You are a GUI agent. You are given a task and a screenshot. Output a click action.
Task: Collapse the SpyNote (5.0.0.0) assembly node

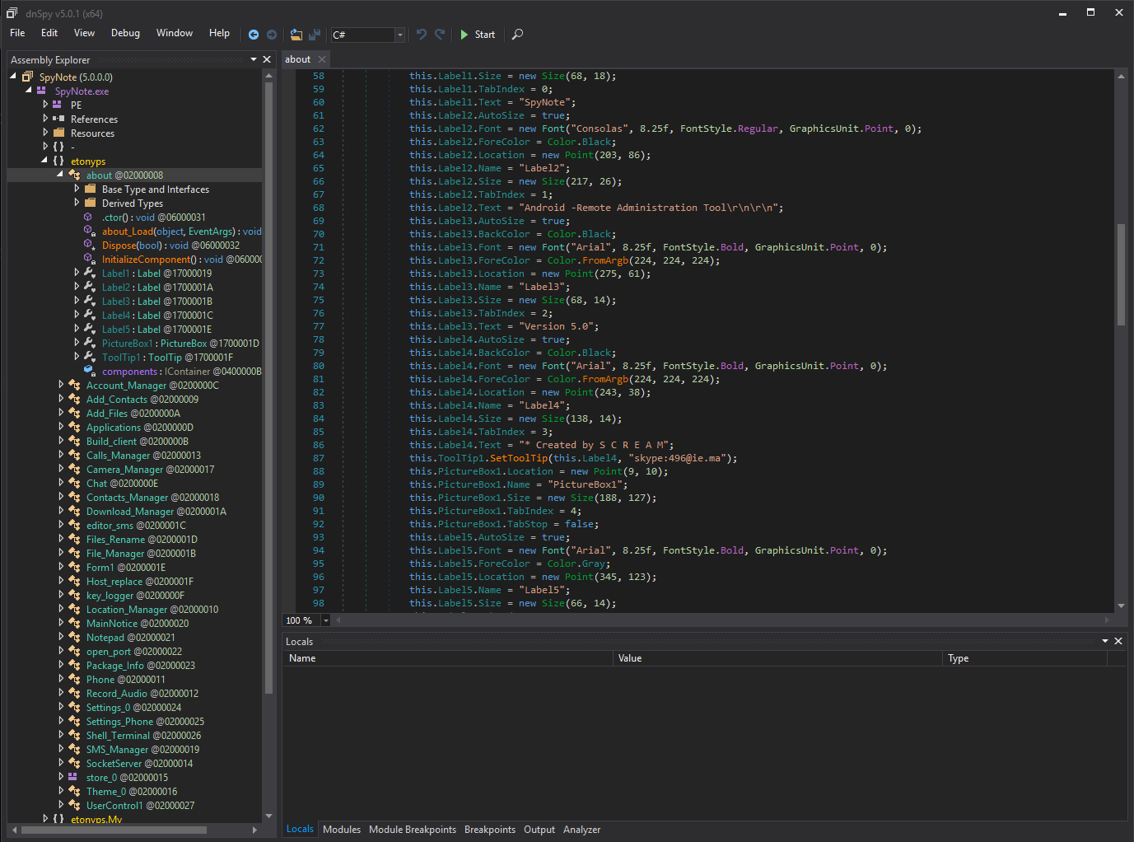point(14,77)
